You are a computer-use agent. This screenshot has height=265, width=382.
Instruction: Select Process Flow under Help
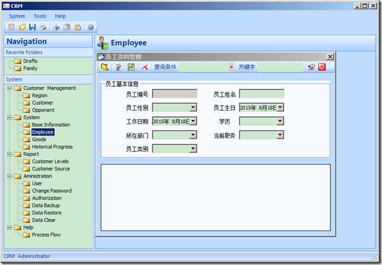tap(46, 235)
